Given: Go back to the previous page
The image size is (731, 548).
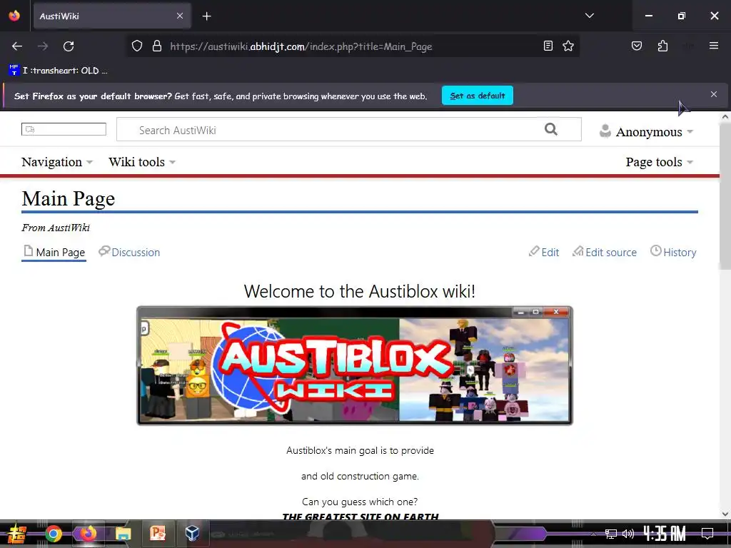Looking at the screenshot, I should coord(17,46).
